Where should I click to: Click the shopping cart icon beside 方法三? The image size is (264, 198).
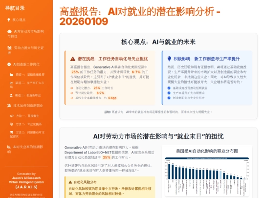11,132
